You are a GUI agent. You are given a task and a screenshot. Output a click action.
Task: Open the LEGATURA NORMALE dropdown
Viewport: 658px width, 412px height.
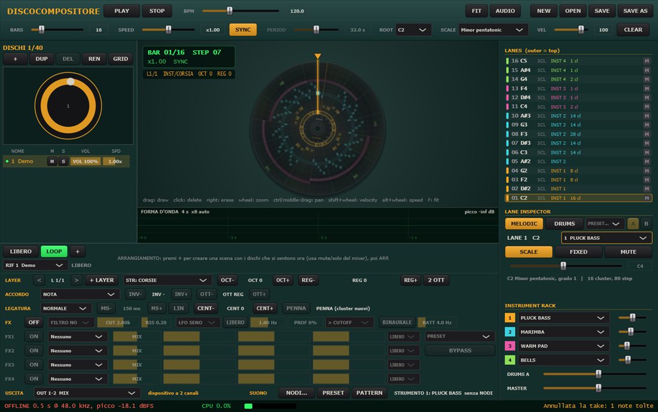pyautogui.click(x=65, y=309)
